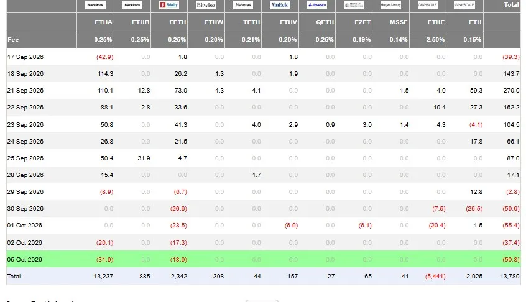Click the 13,780 grand total cell
The height and width of the screenshot is (302, 526).
(510, 276)
